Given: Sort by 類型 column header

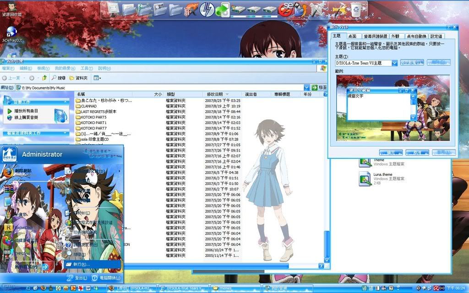Looking at the screenshot, I should point(183,94).
